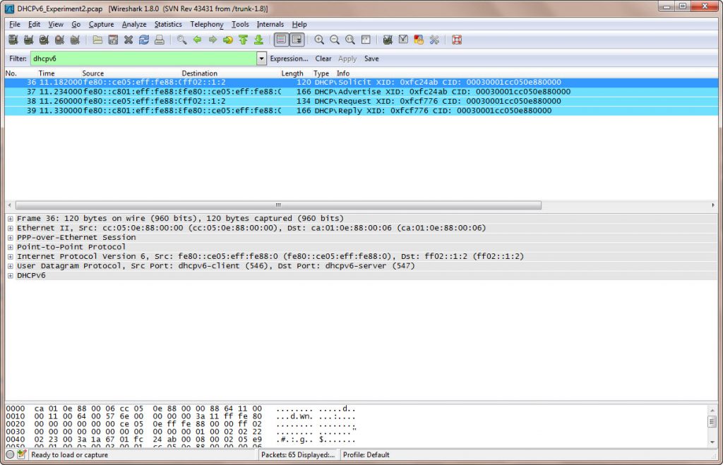Open the Help lifebuoy icon
This screenshot has width=723, height=465.
pyautogui.click(x=457, y=40)
